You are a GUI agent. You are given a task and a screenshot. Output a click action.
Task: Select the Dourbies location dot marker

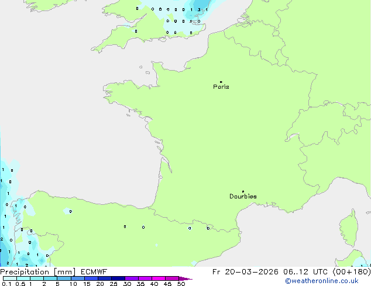point(243,191)
